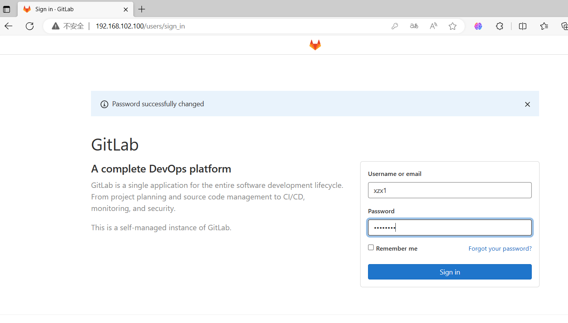
Task: Open the tab actions menu button
Action: (7, 9)
